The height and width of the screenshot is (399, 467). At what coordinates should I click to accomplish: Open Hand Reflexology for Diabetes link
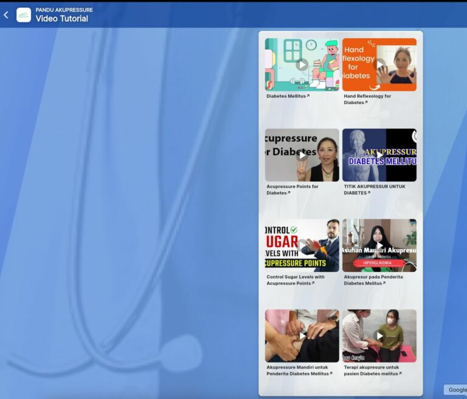click(367, 99)
